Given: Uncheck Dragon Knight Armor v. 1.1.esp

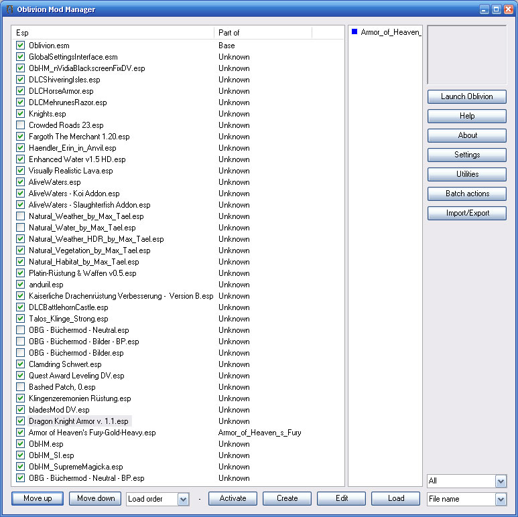Looking at the screenshot, I should (21, 421).
